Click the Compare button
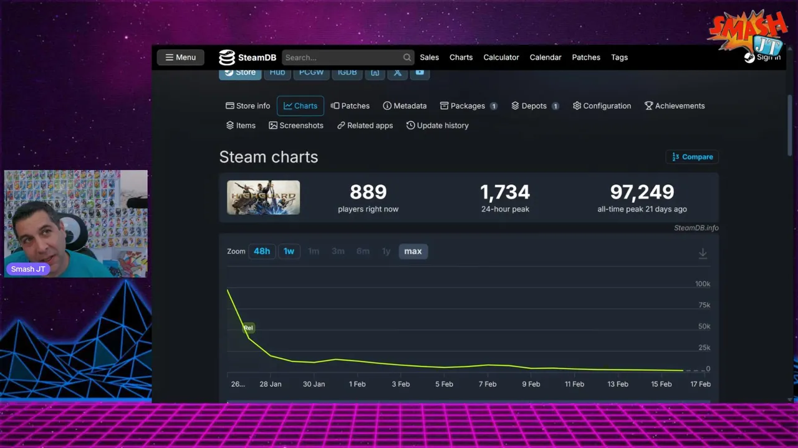 pos(692,157)
